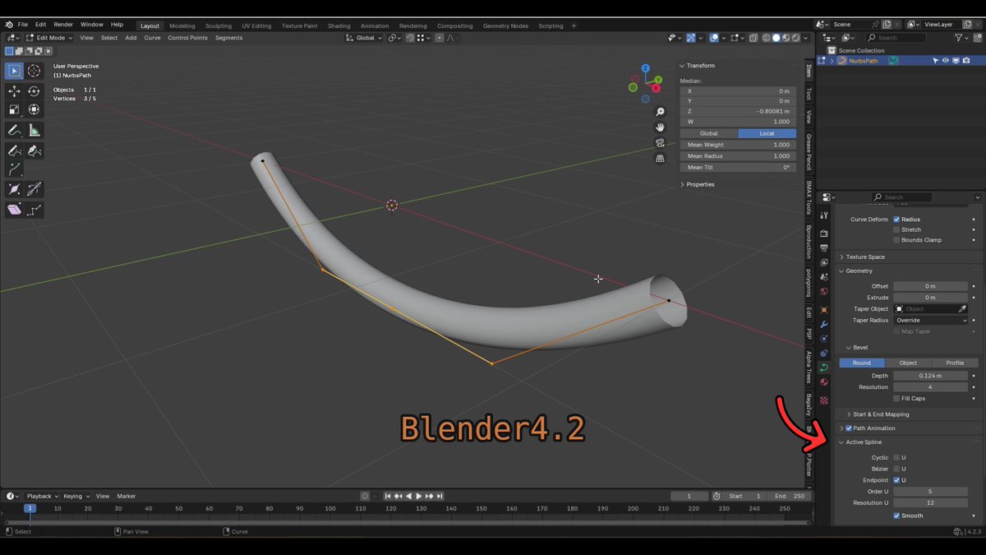Switch to the Modeling workspace tab
Image resolution: width=986 pixels, height=555 pixels.
tap(182, 25)
